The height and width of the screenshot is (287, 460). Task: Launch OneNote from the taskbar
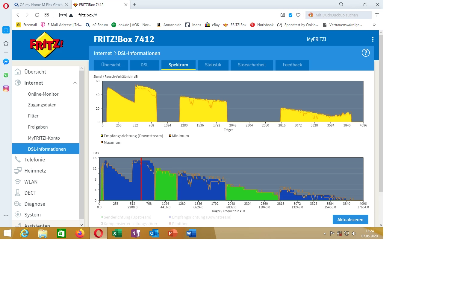[x=136, y=233]
